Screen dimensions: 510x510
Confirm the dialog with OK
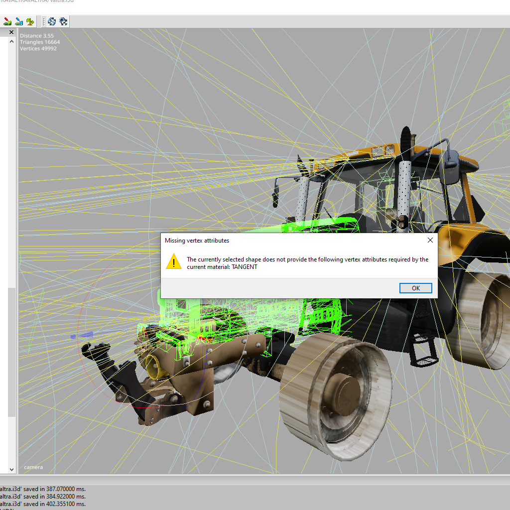click(x=416, y=288)
